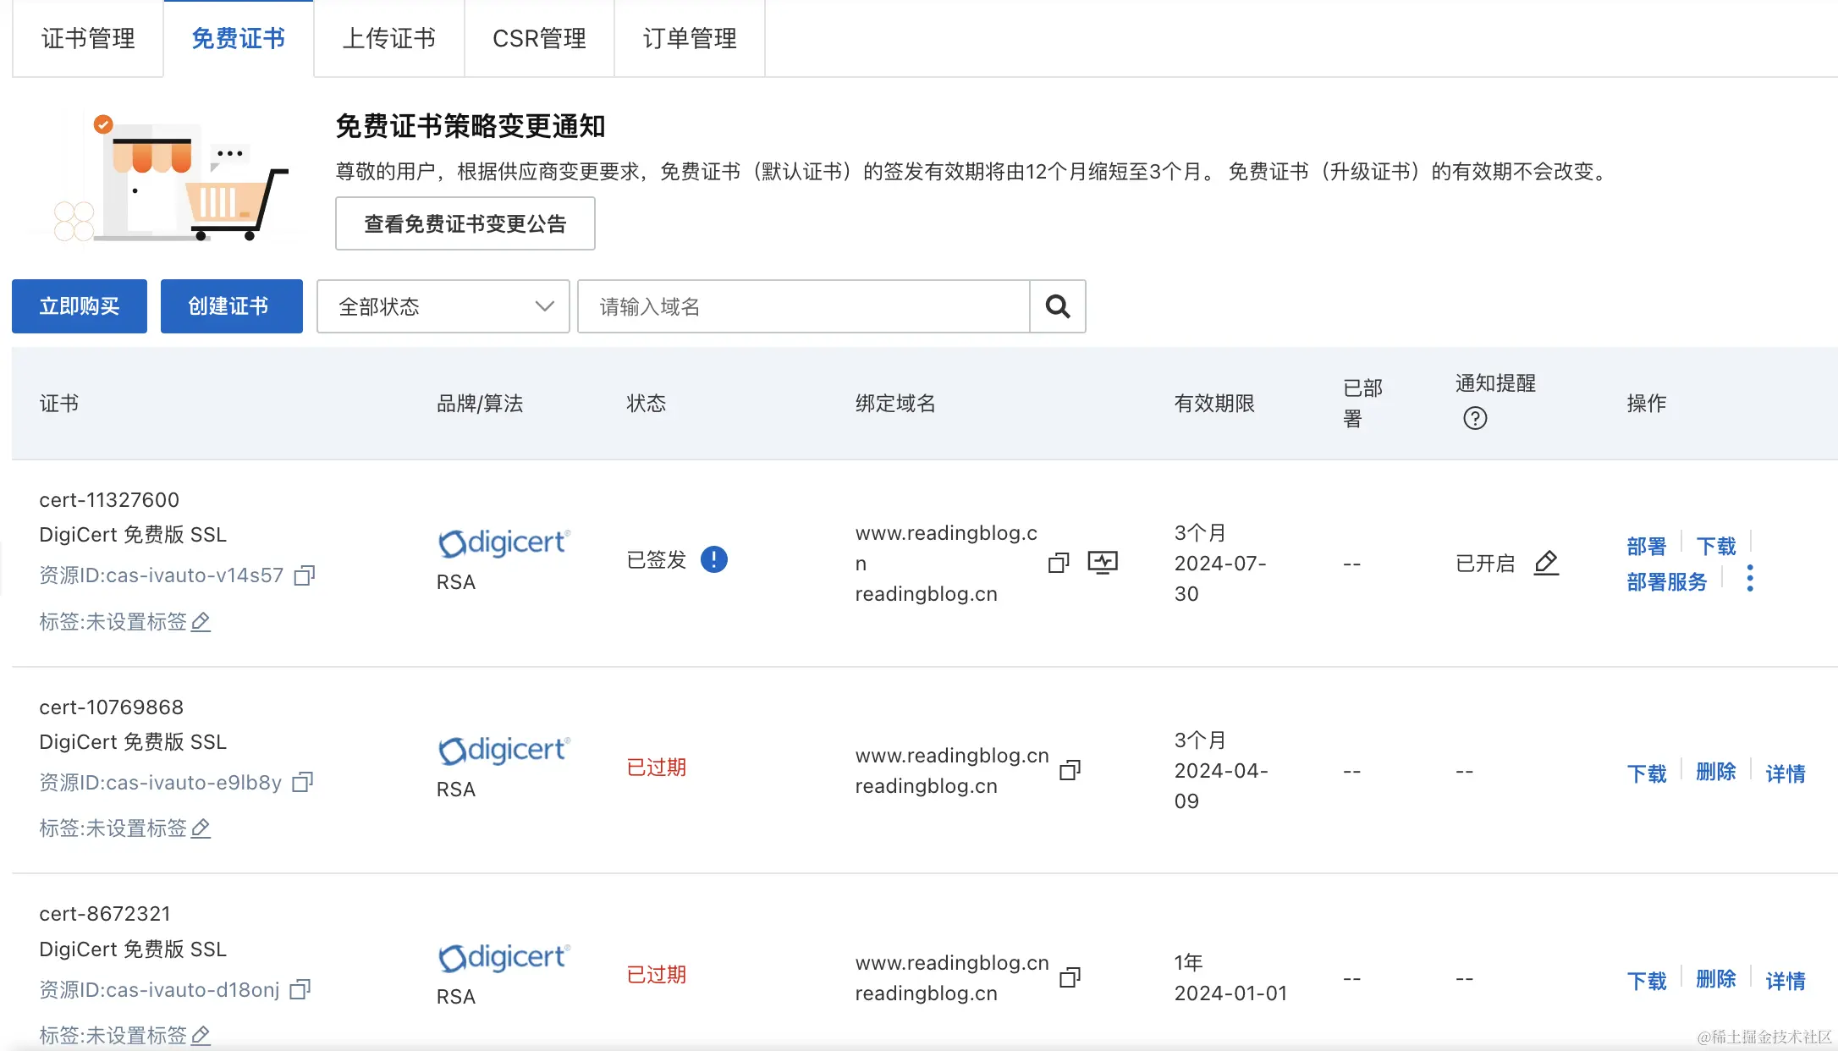Click the magnifier search icon

click(1058, 306)
